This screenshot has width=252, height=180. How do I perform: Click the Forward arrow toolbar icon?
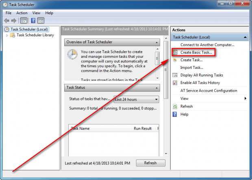(x=14, y=21)
